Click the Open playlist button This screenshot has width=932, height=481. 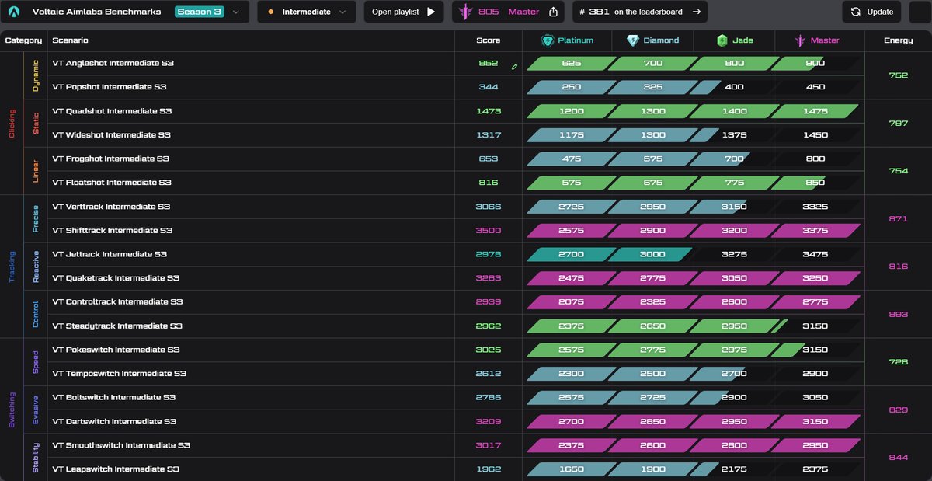pos(403,12)
